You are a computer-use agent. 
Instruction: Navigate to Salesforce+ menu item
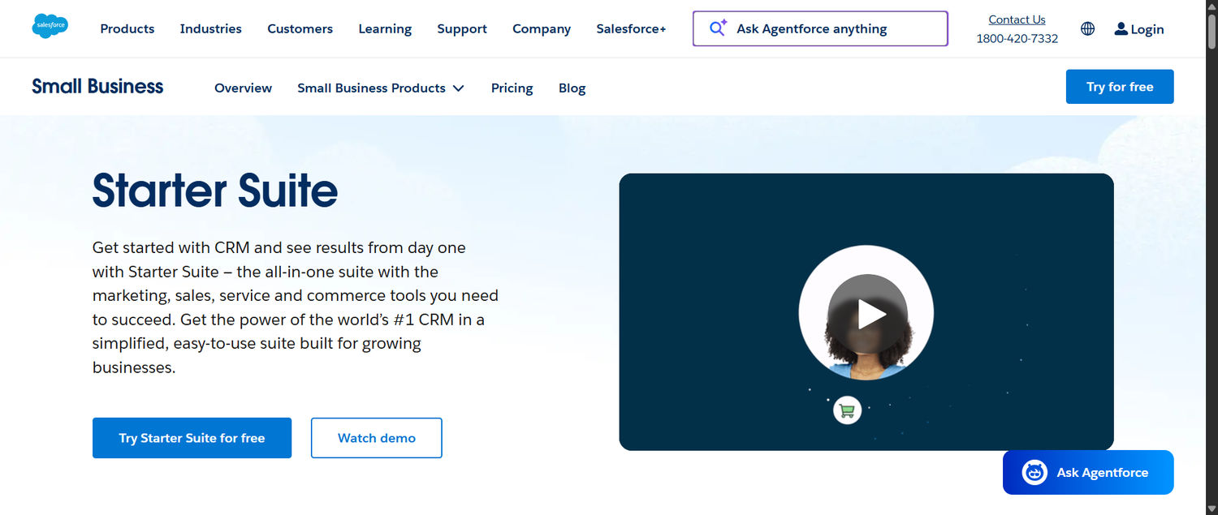tap(631, 28)
